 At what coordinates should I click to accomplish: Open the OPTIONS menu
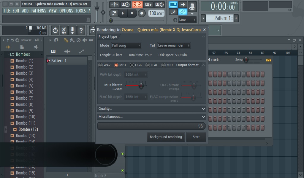click(x=66, y=11)
